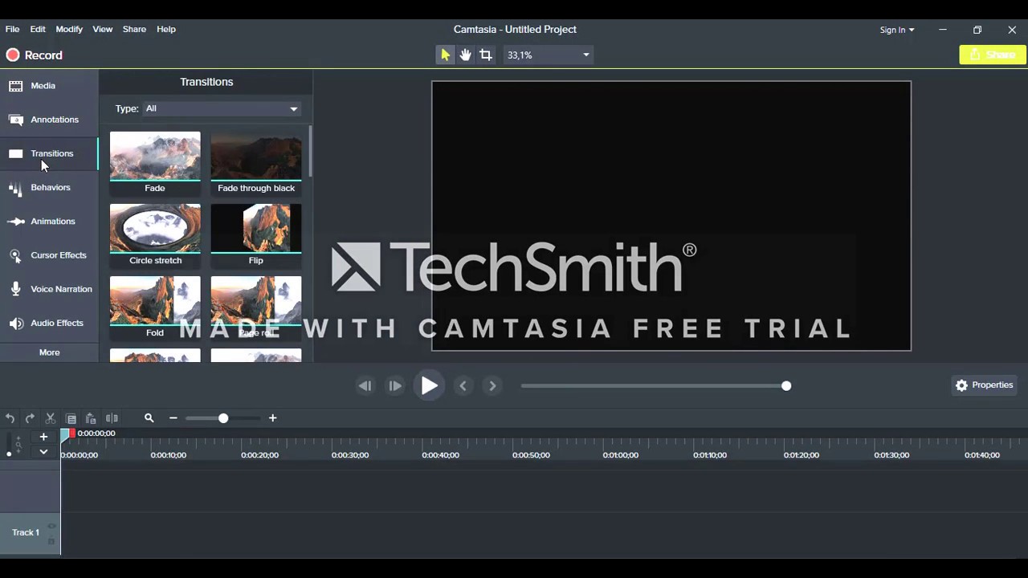This screenshot has width=1028, height=578.
Task: Toggle the Track 1 lock icon
Action: coord(51,541)
